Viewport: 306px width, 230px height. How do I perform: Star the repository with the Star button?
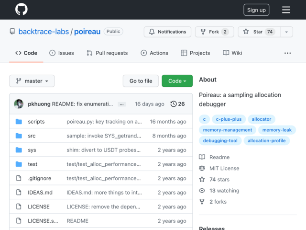coord(259,32)
